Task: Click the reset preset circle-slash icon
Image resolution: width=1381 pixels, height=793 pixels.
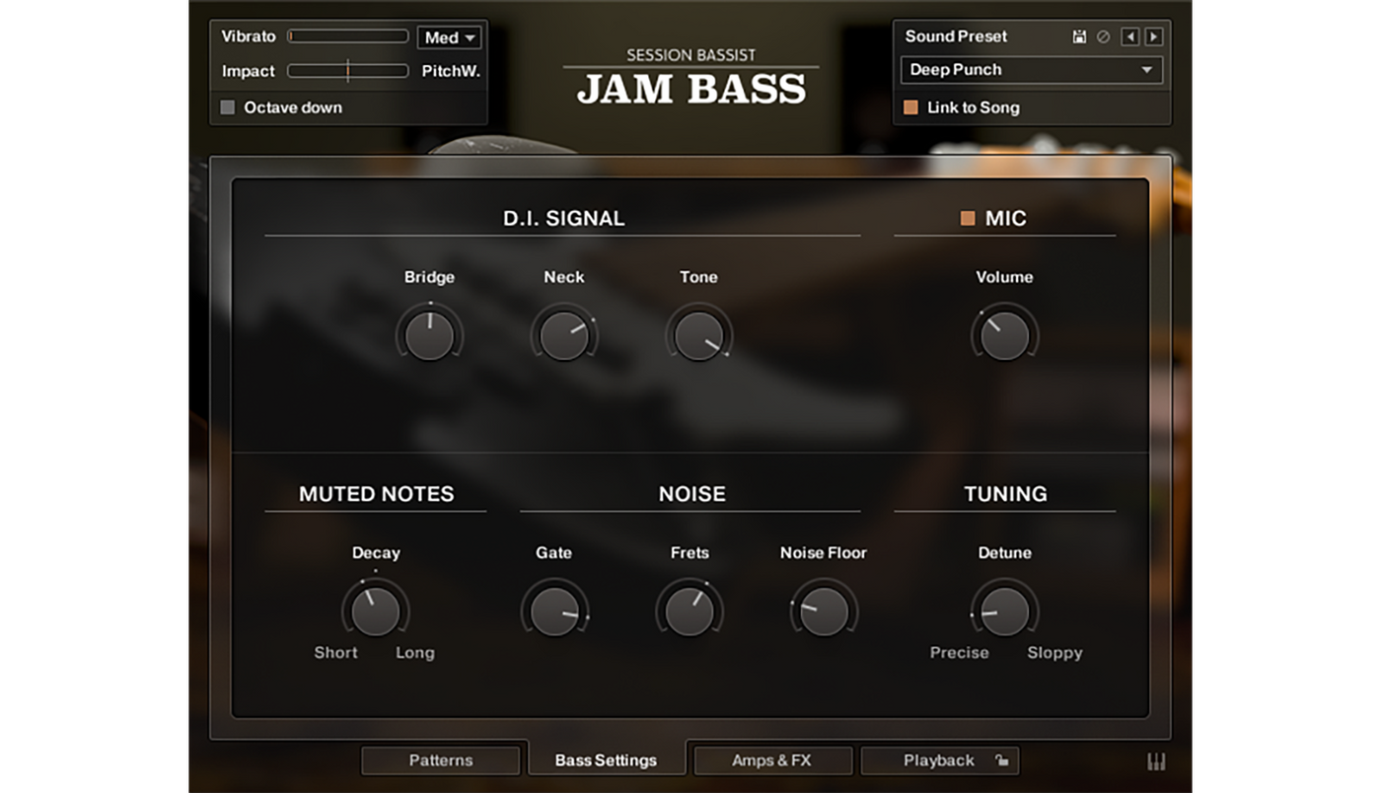Action: pos(1104,36)
